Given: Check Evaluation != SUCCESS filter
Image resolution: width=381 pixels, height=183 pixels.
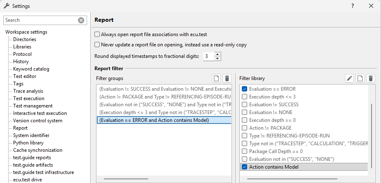Looking at the screenshot, I should tap(244, 105).
